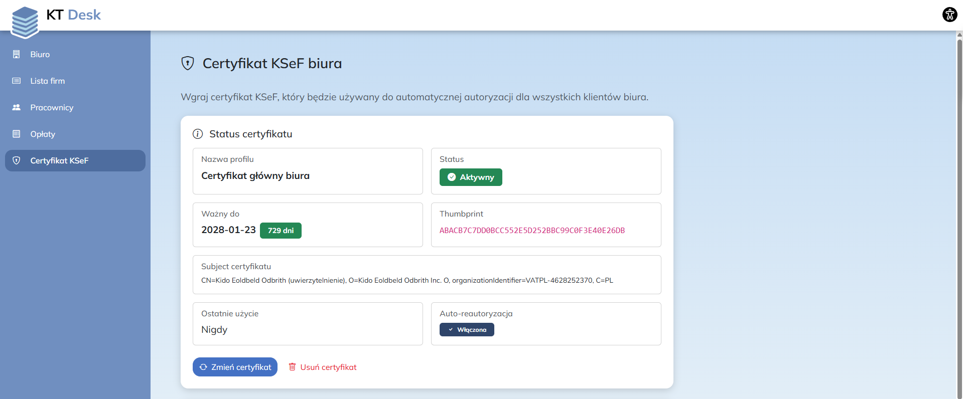Click the shield icon in page heading
963x399 pixels.
[188, 63]
